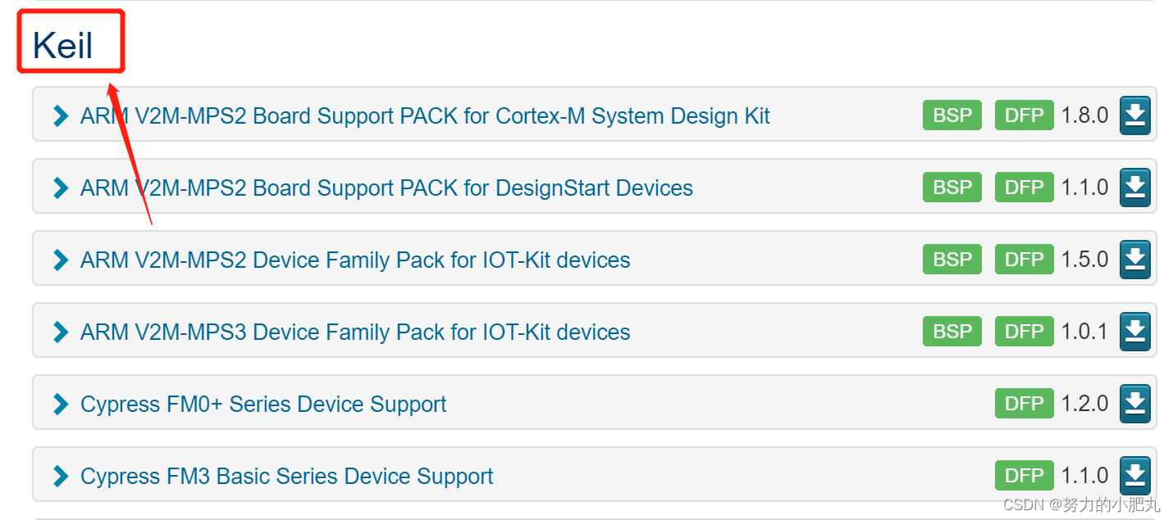Expand Cypress FM3 Basic Series chevron
Screen dimensions: 1173x520
click(x=60, y=477)
